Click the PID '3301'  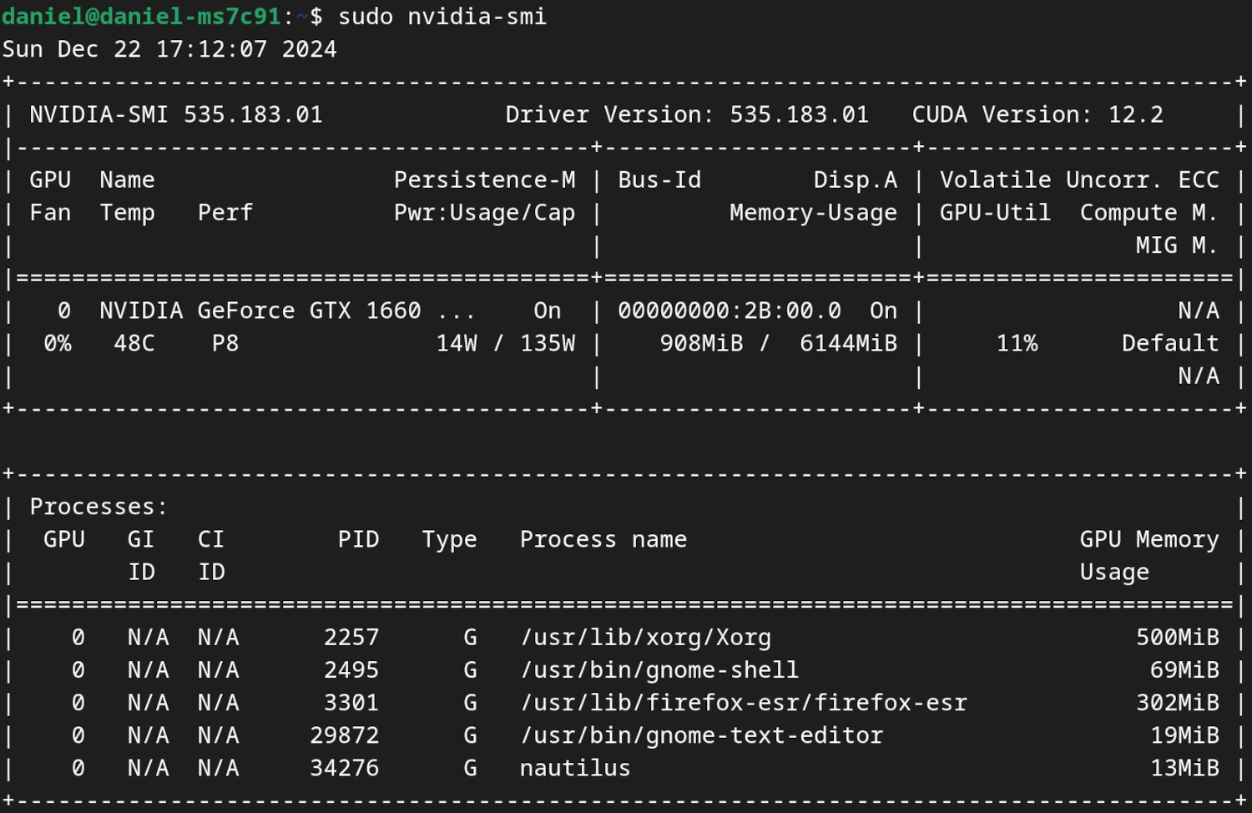tap(351, 703)
